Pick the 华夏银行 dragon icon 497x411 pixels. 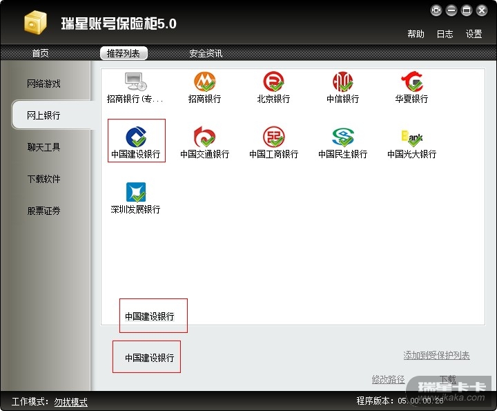411,82
